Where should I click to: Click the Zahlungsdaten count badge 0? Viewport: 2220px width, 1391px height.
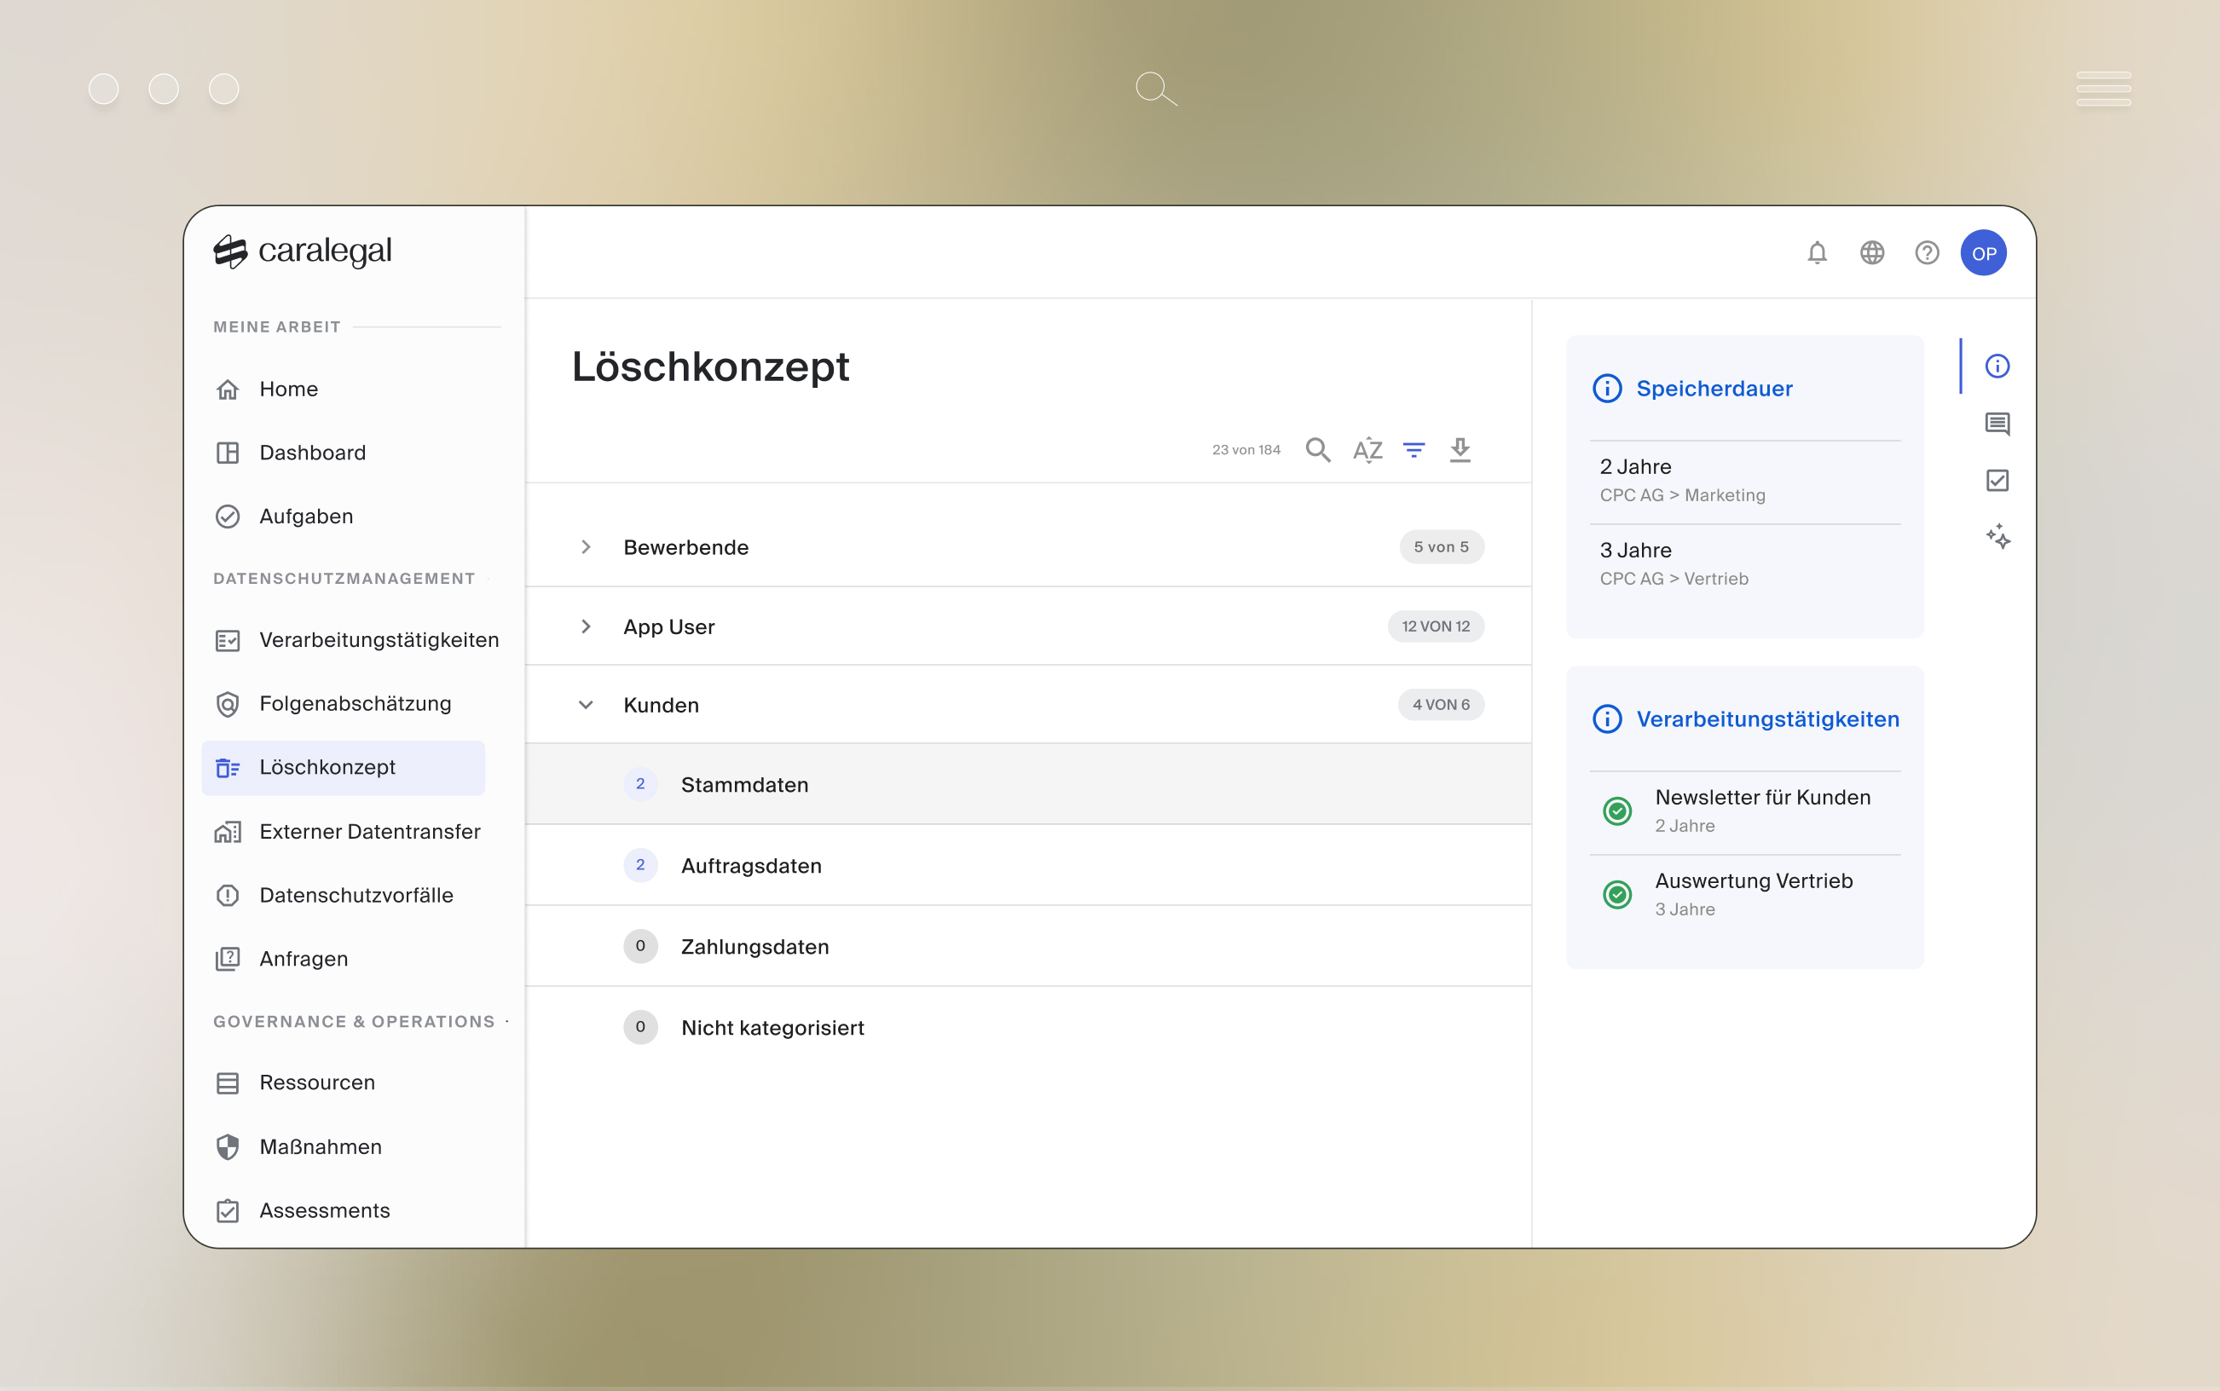click(x=640, y=946)
